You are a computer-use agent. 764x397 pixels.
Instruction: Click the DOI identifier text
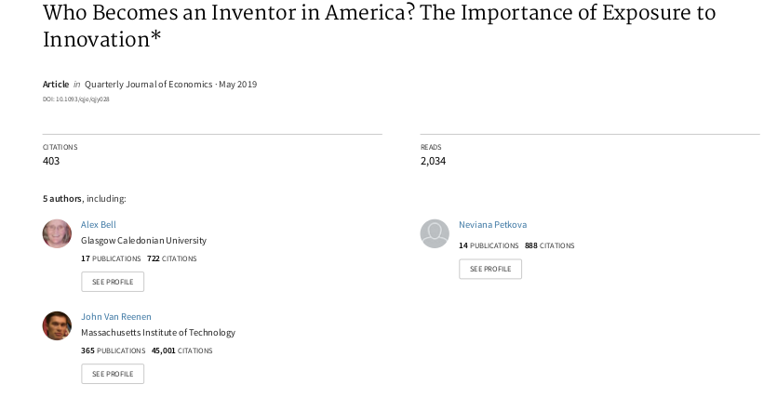pos(76,99)
